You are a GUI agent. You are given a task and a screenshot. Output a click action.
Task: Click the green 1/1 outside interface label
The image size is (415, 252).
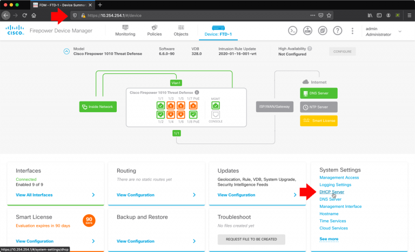click(177, 133)
